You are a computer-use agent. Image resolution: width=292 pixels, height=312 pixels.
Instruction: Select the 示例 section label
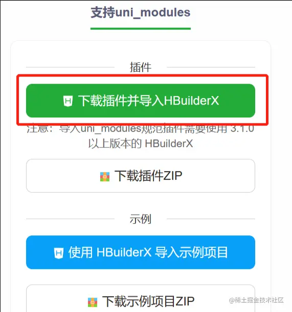(x=141, y=219)
